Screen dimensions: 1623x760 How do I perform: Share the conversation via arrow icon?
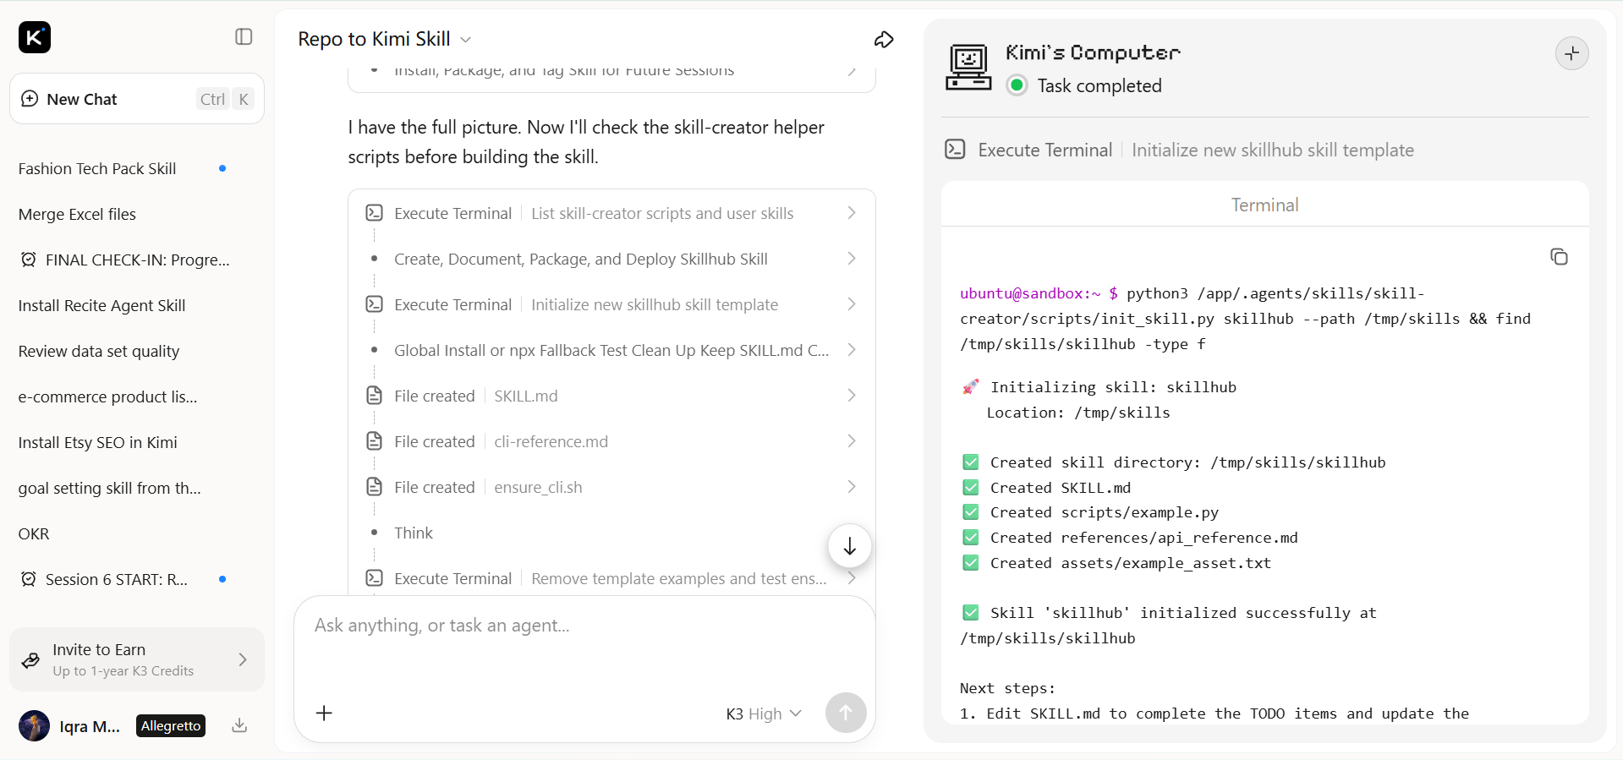(x=884, y=40)
